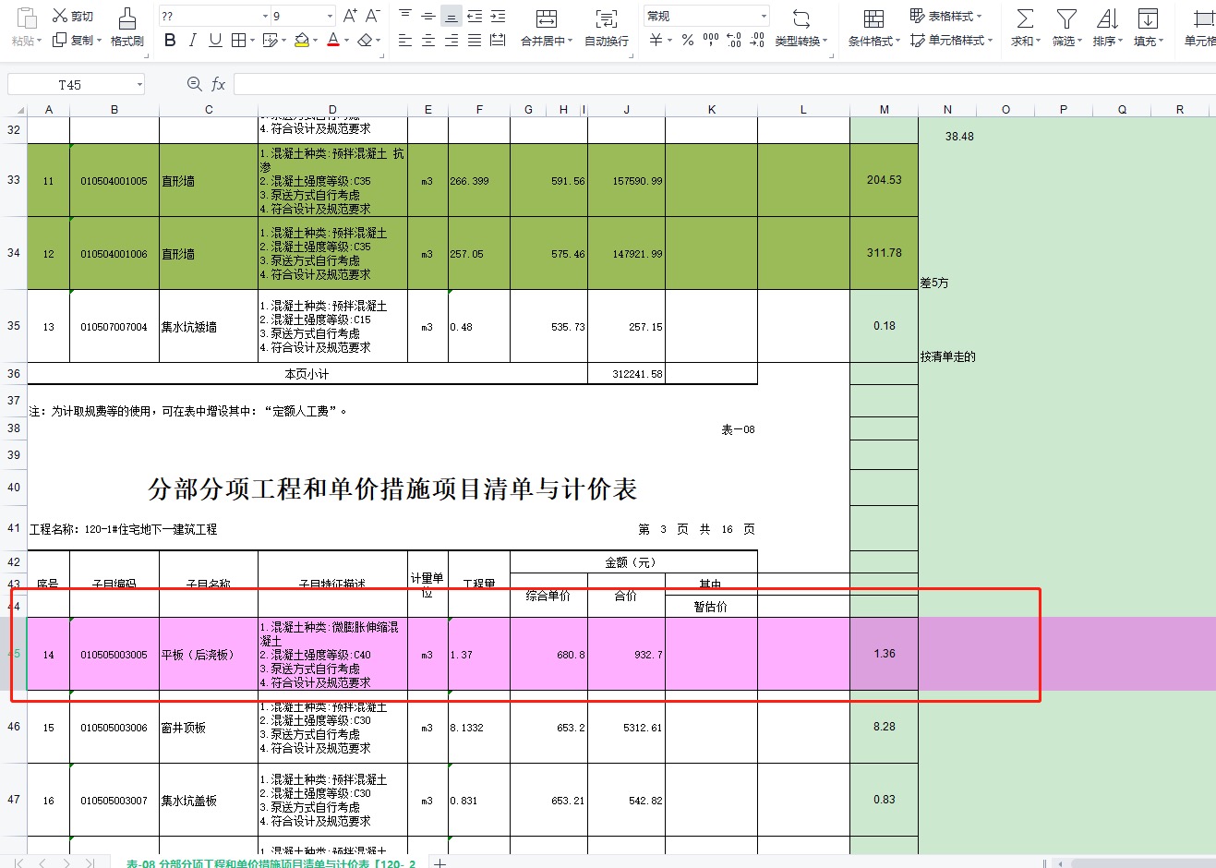Click the Copy (复制) icon
The width and height of the screenshot is (1216, 868).
(x=60, y=40)
